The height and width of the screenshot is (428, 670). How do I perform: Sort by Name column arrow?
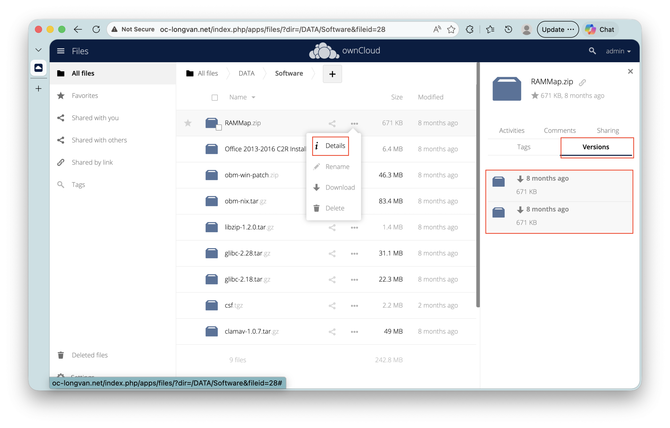click(x=253, y=97)
